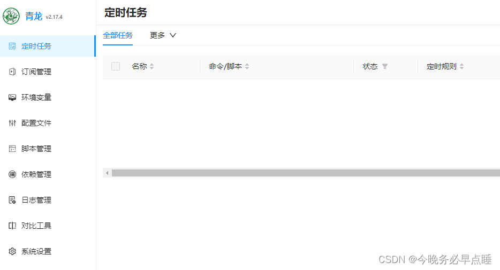This screenshot has width=500, height=270.
Task: Click the Qinglong dragon logo
Action: pyautogui.click(x=11, y=16)
